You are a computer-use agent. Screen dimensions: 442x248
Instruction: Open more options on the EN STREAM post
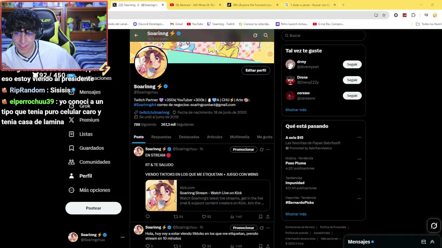point(268,149)
